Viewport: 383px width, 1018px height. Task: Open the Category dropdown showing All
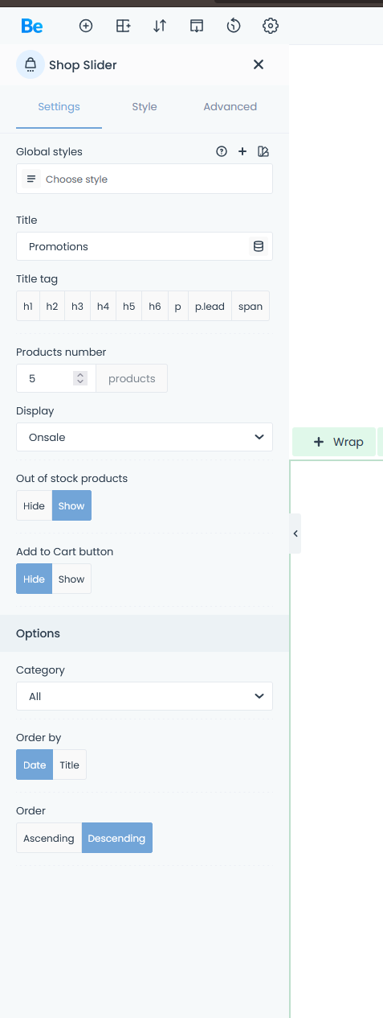(x=145, y=696)
